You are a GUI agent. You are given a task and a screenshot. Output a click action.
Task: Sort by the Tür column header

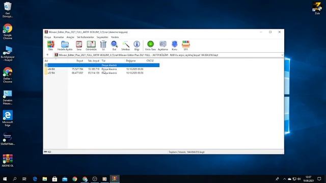click(103, 61)
